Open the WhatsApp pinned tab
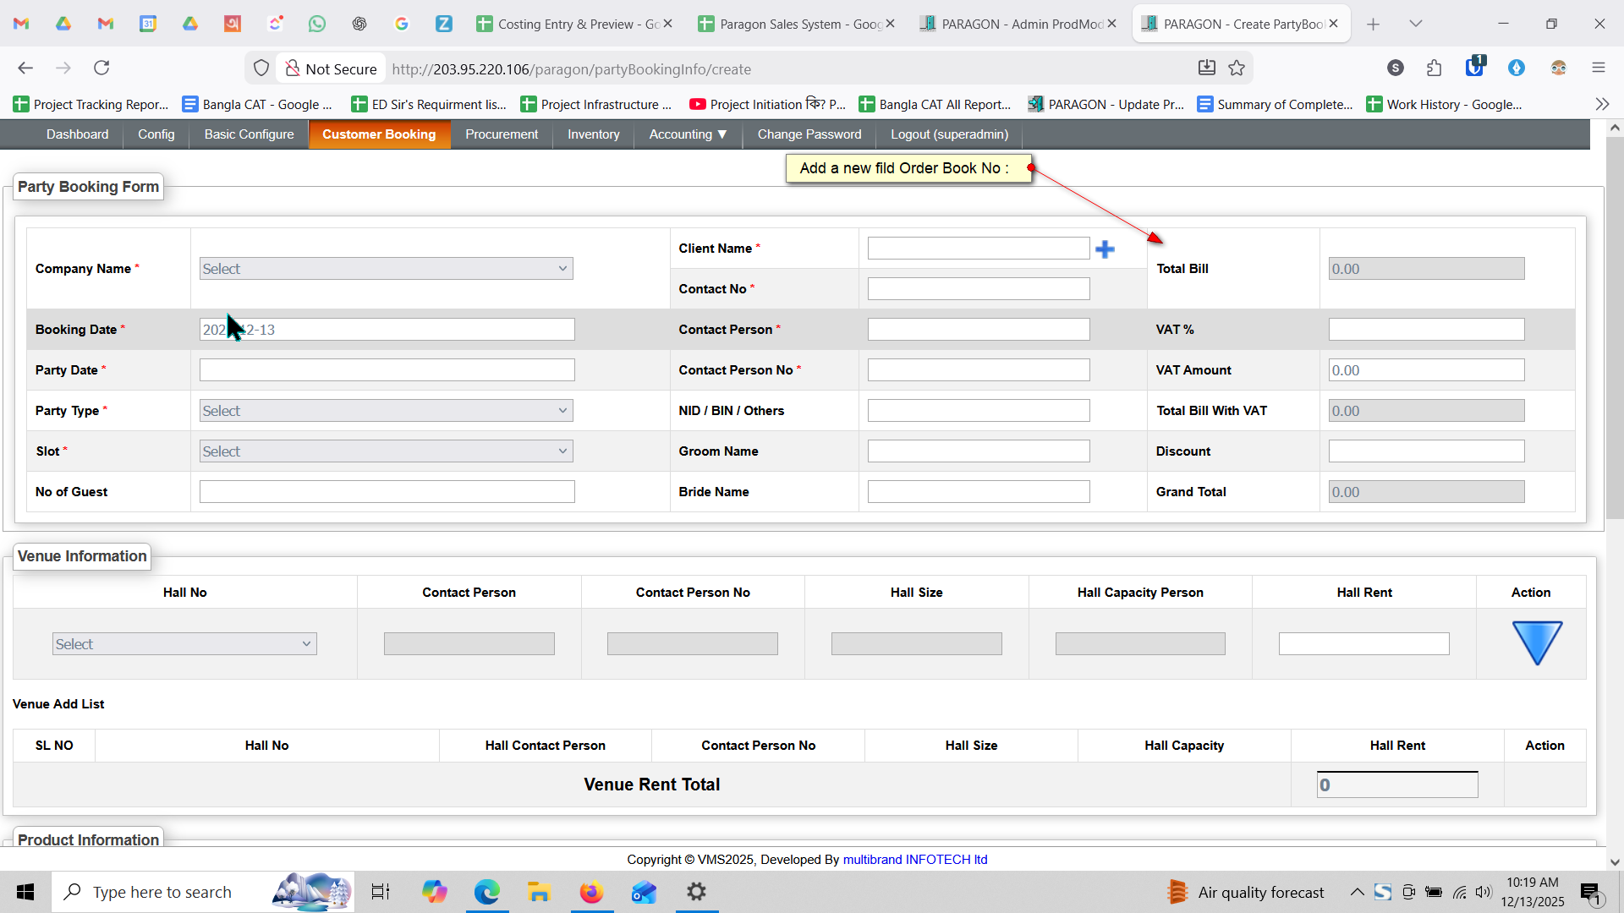The width and height of the screenshot is (1624, 913). tap(317, 24)
